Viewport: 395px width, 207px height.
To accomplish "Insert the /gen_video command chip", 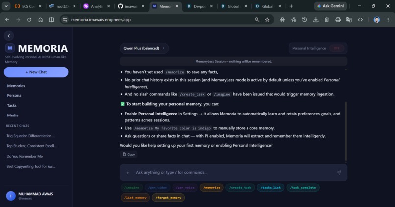I will 157,187.
